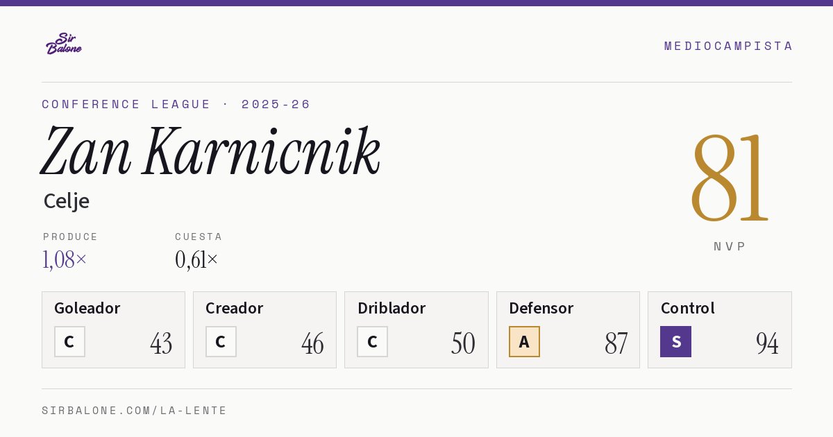Click the Sir Balone logo

coord(64,44)
